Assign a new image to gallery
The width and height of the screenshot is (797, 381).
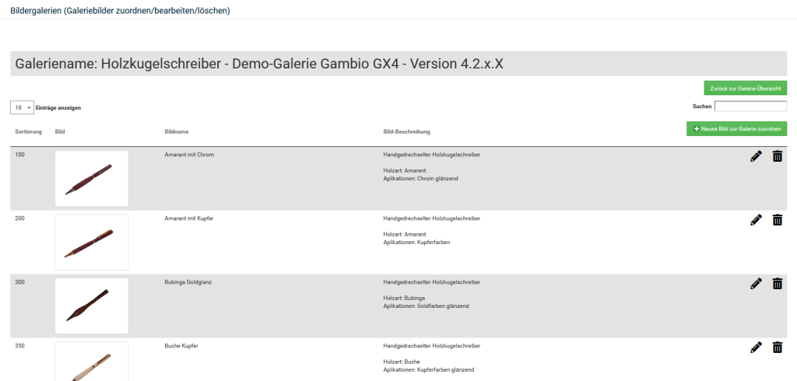(x=736, y=129)
